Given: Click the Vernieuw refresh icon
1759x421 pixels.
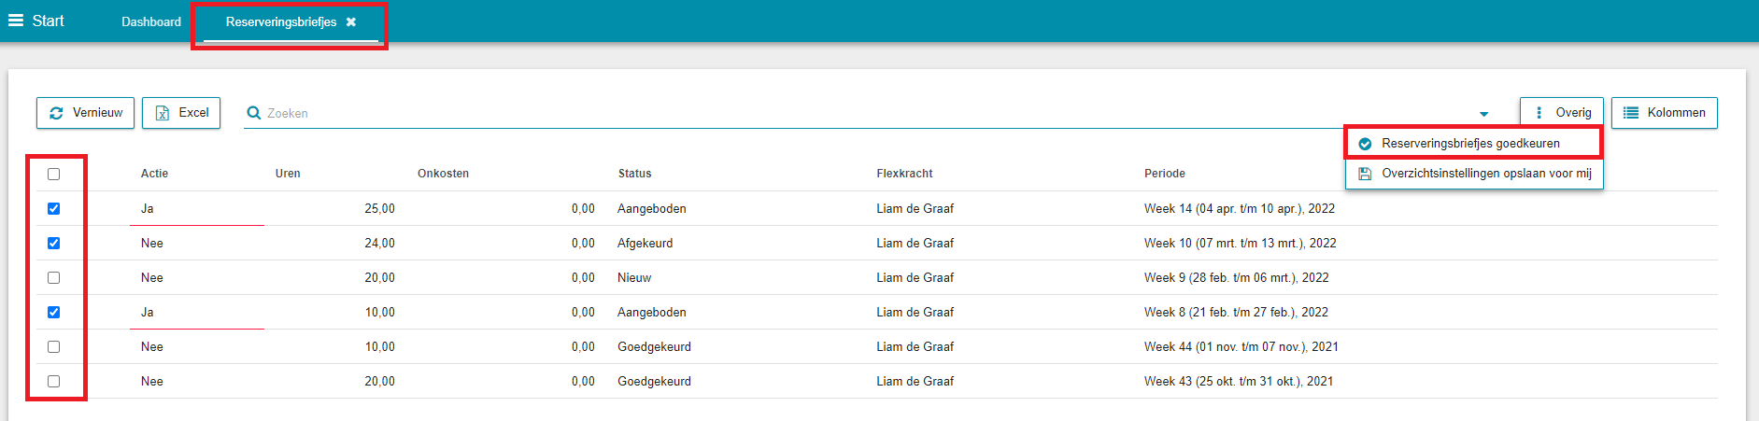Looking at the screenshot, I should tap(56, 113).
